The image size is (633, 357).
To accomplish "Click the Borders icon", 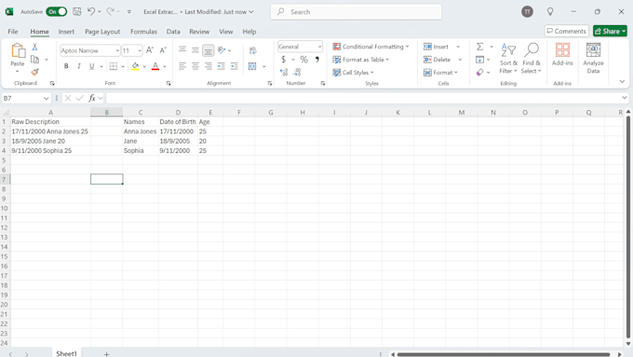I will [114, 66].
